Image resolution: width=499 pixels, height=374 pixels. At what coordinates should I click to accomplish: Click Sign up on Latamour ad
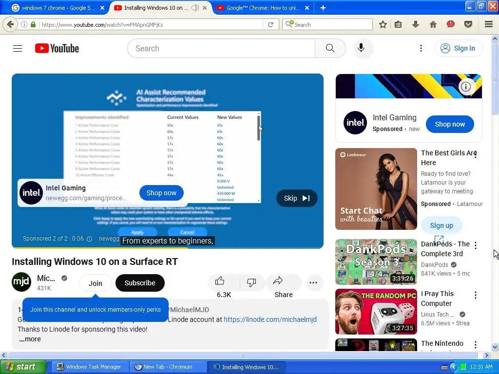(x=441, y=225)
